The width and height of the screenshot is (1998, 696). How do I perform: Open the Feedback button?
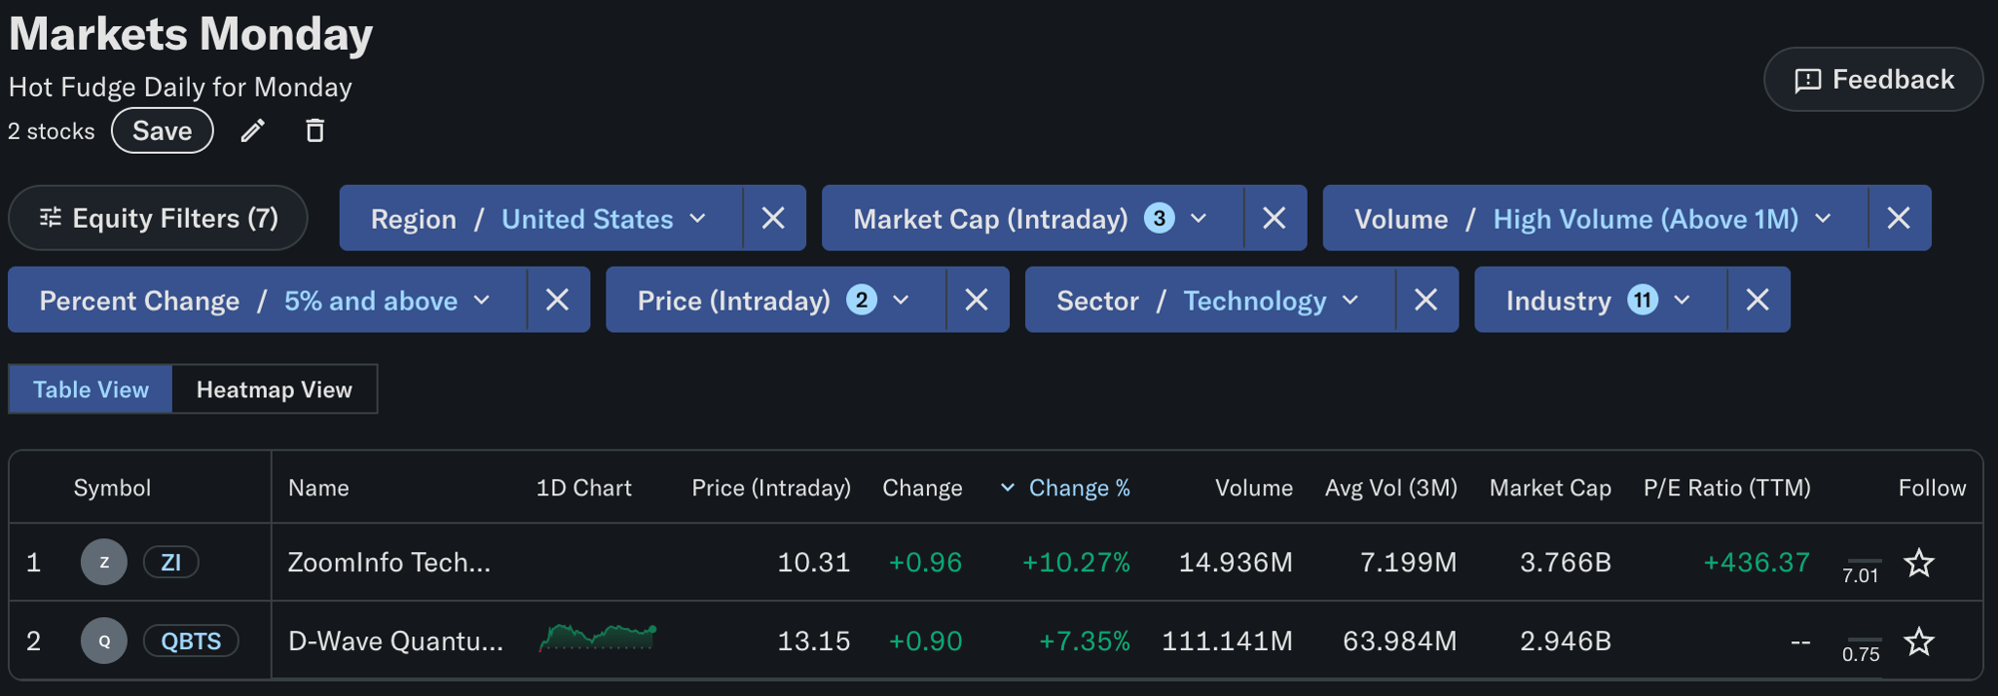click(x=1873, y=80)
